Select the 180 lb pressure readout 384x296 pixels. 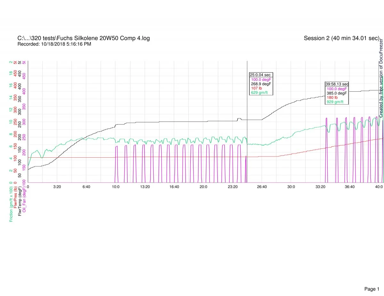[332, 98]
